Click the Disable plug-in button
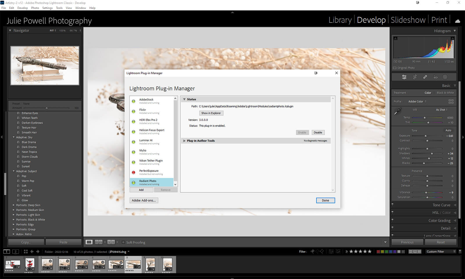 [x=318, y=132]
